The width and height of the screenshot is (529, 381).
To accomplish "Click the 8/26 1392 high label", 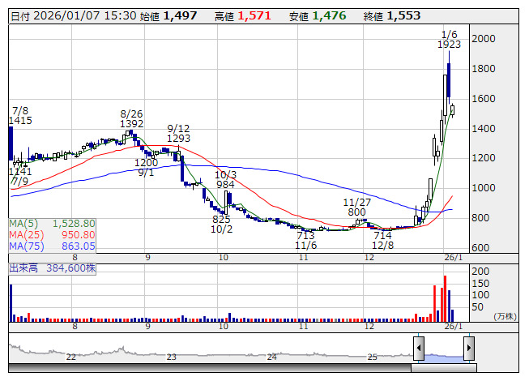I will tap(131, 119).
